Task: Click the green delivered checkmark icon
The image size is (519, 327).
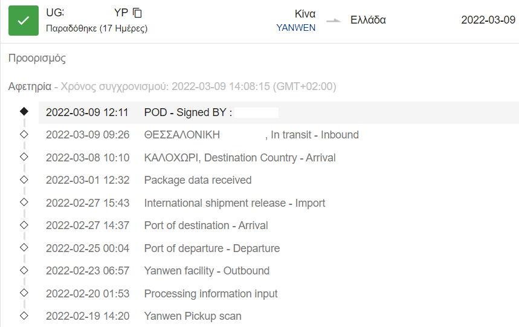Action: click(24, 21)
